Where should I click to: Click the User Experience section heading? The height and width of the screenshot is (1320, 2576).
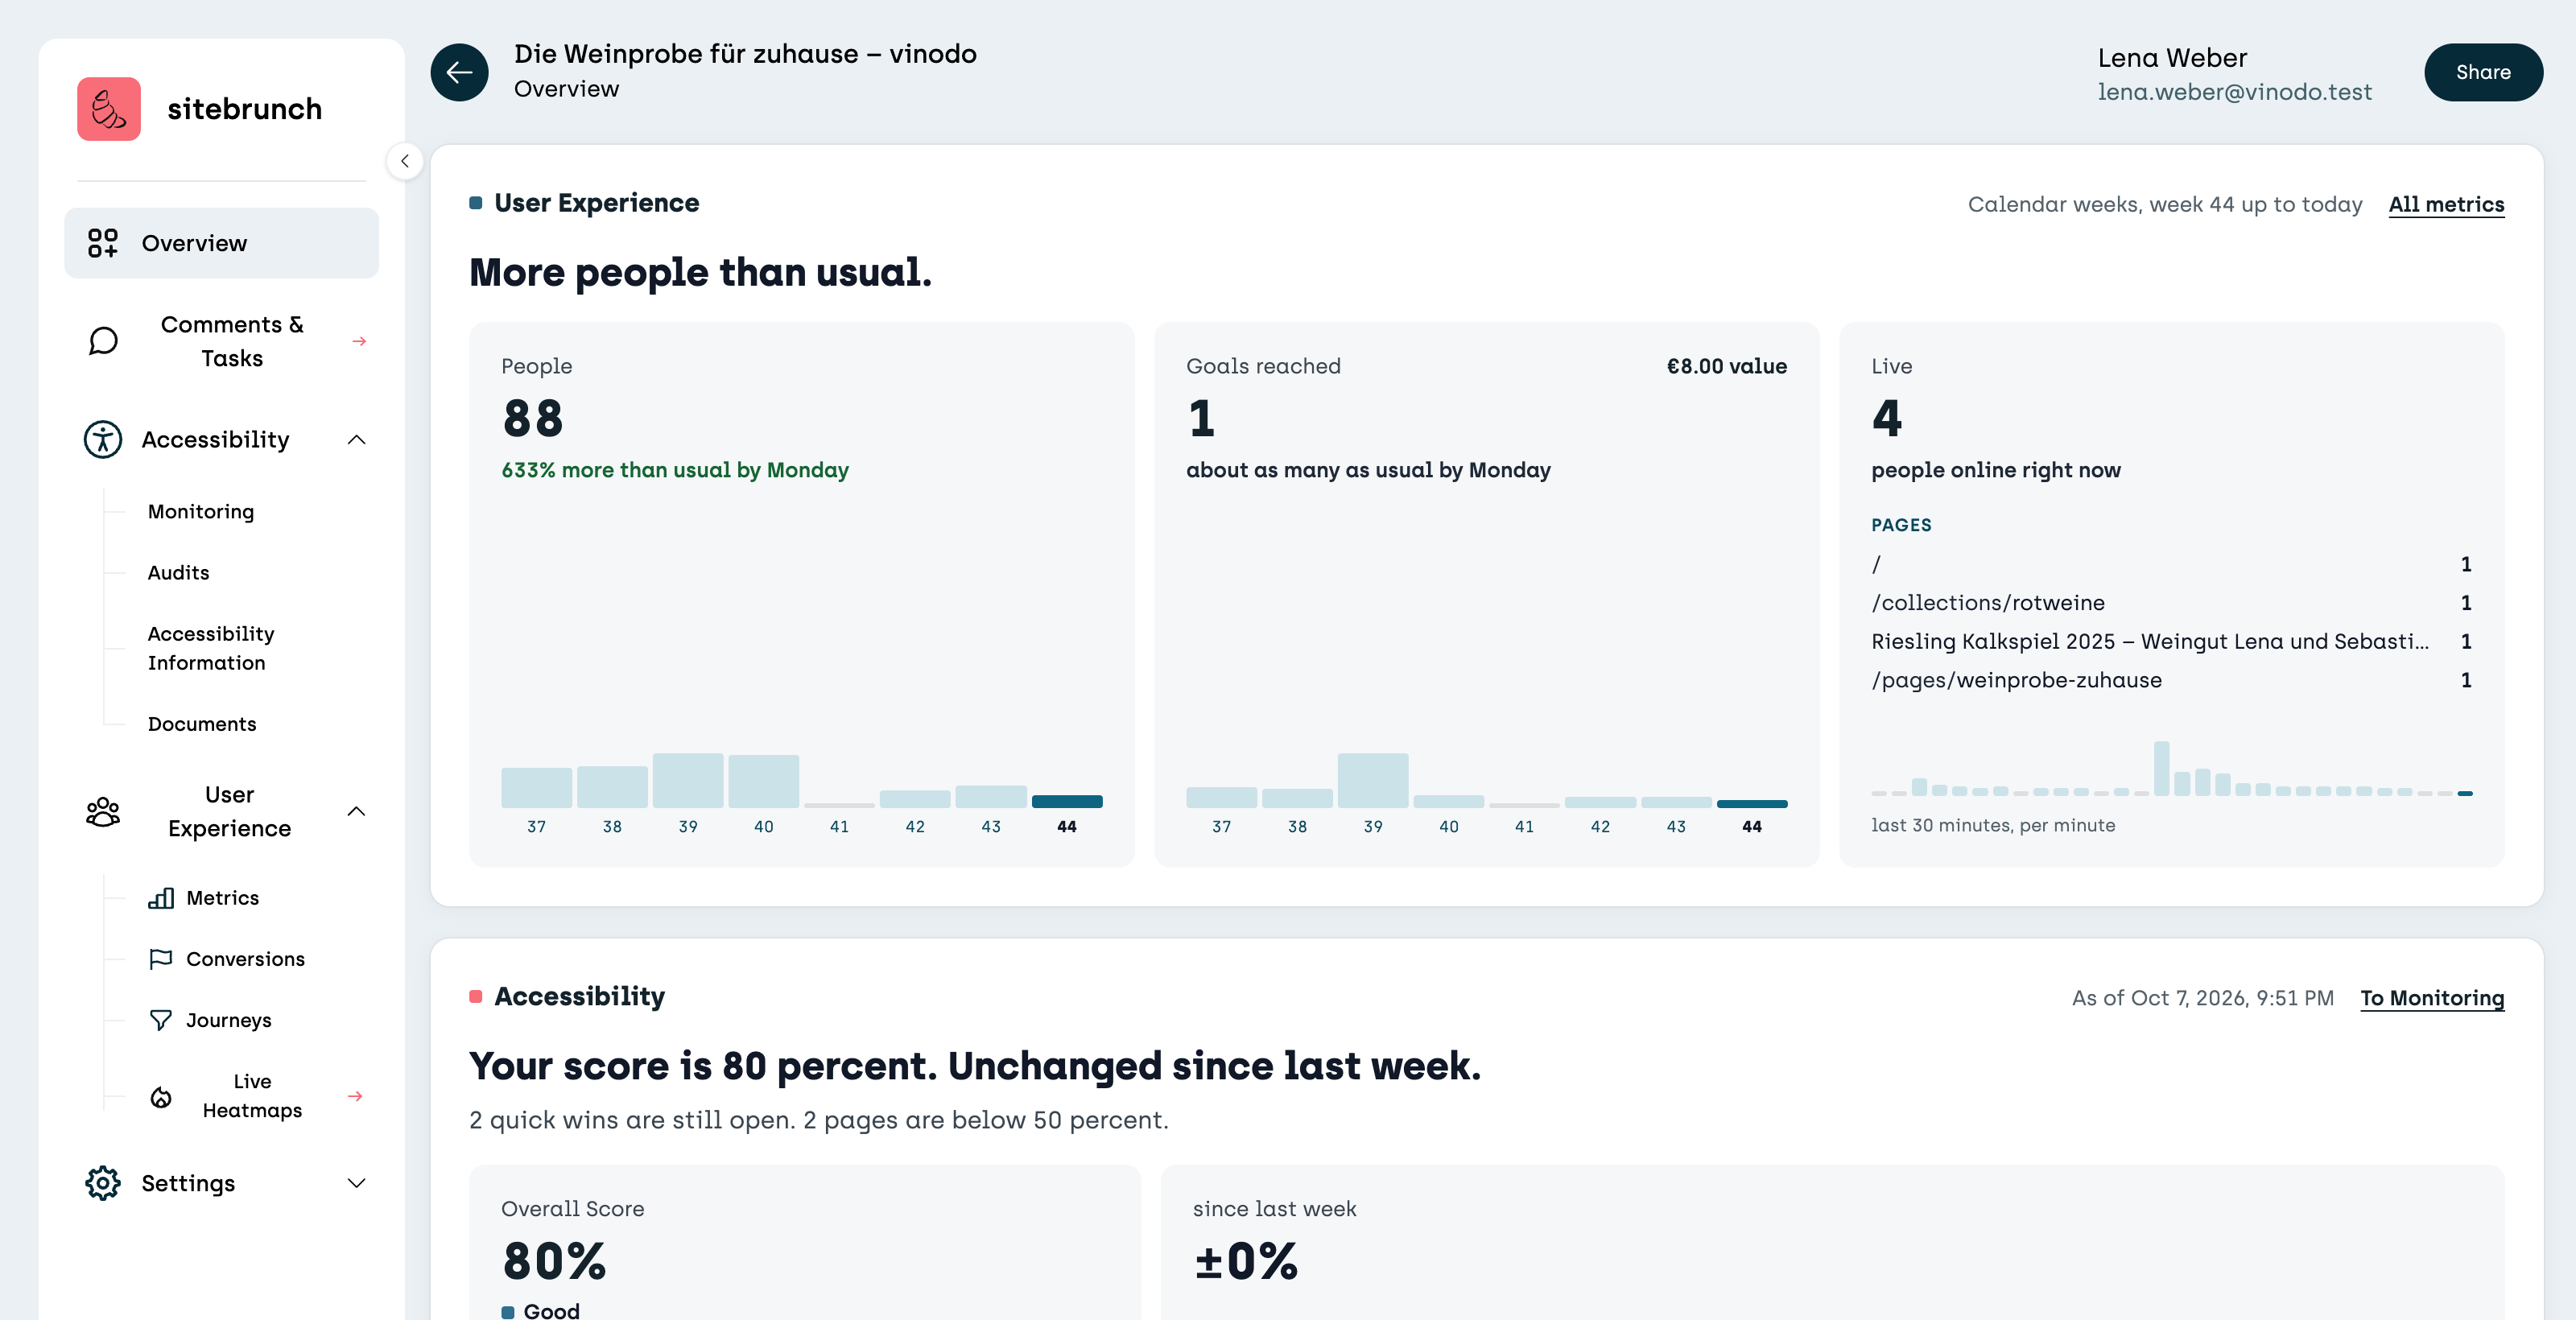point(596,203)
